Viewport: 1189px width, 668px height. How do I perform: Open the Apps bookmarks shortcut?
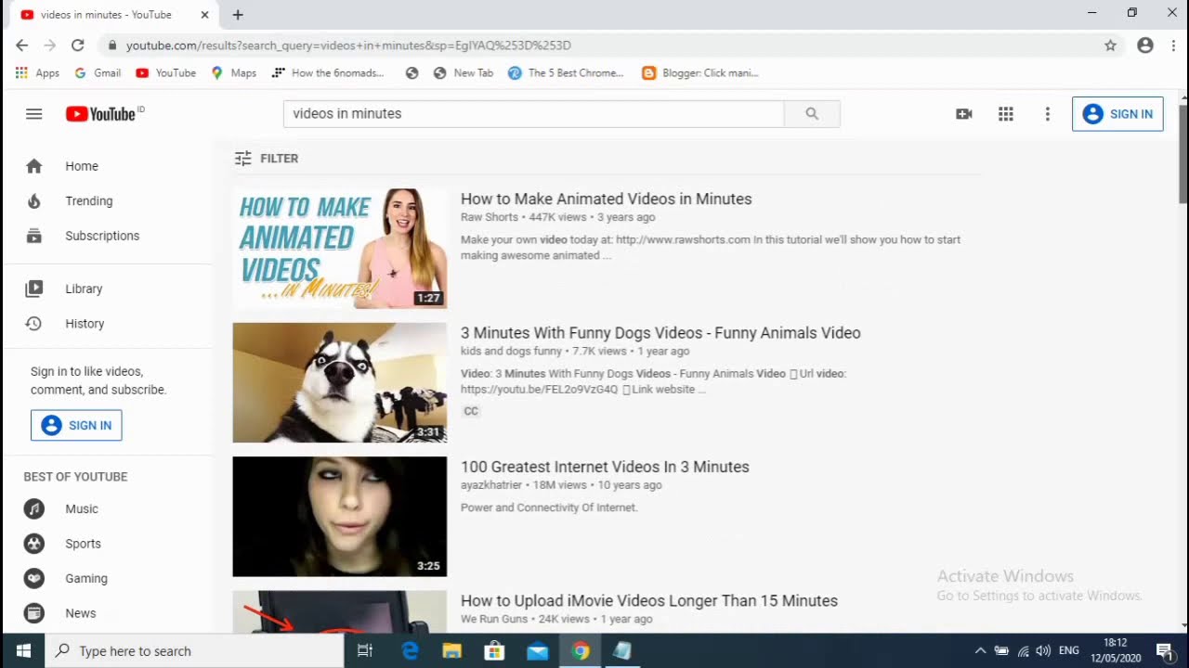coord(37,73)
